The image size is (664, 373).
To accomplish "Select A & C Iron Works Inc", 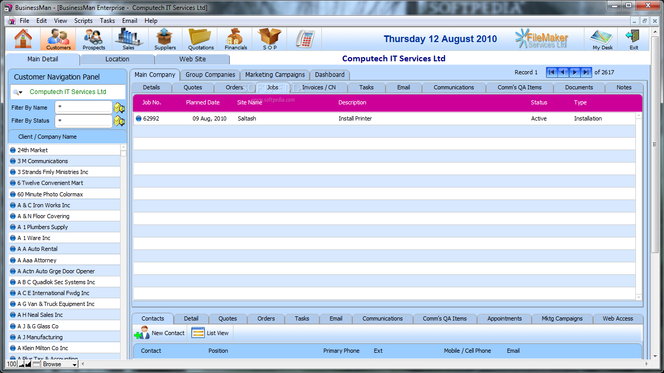I will coord(64,205).
